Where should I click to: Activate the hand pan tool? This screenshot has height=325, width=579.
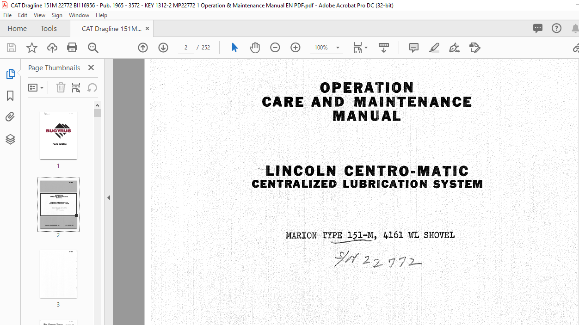(255, 48)
